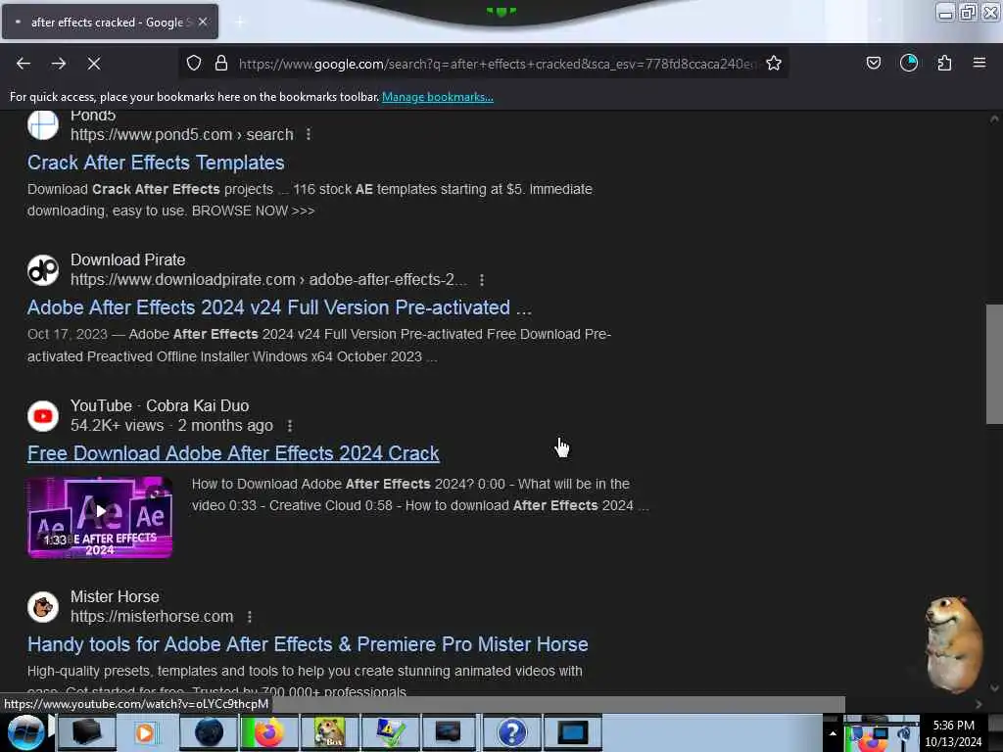The height and width of the screenshot is (752, 1003).
Task: Open the Firefox hamburger menu
Action: pos(979,63)
